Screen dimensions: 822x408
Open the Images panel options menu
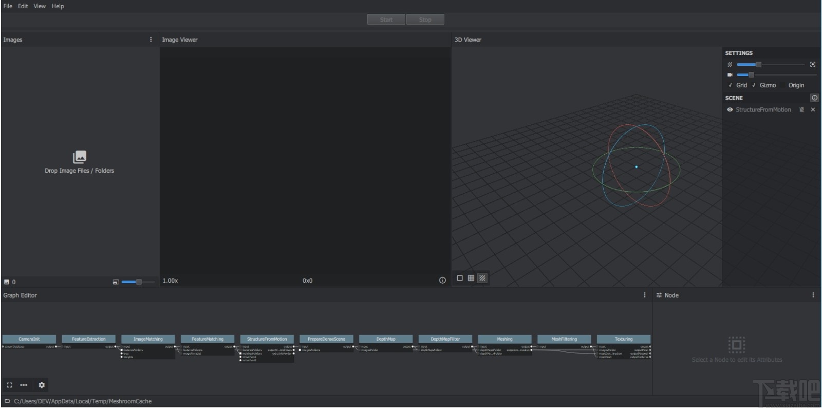(x=151, y=40)
